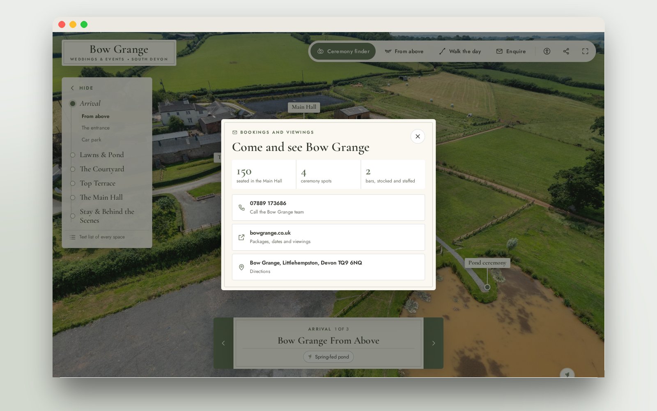Click the '4 ceremony spots' stat
The width and height of the screenshot is (657, 411).
point(328,175)
